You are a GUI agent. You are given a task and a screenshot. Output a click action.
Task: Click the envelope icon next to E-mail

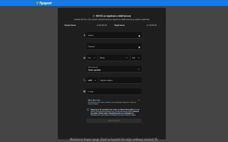click(x=84, y=91)
